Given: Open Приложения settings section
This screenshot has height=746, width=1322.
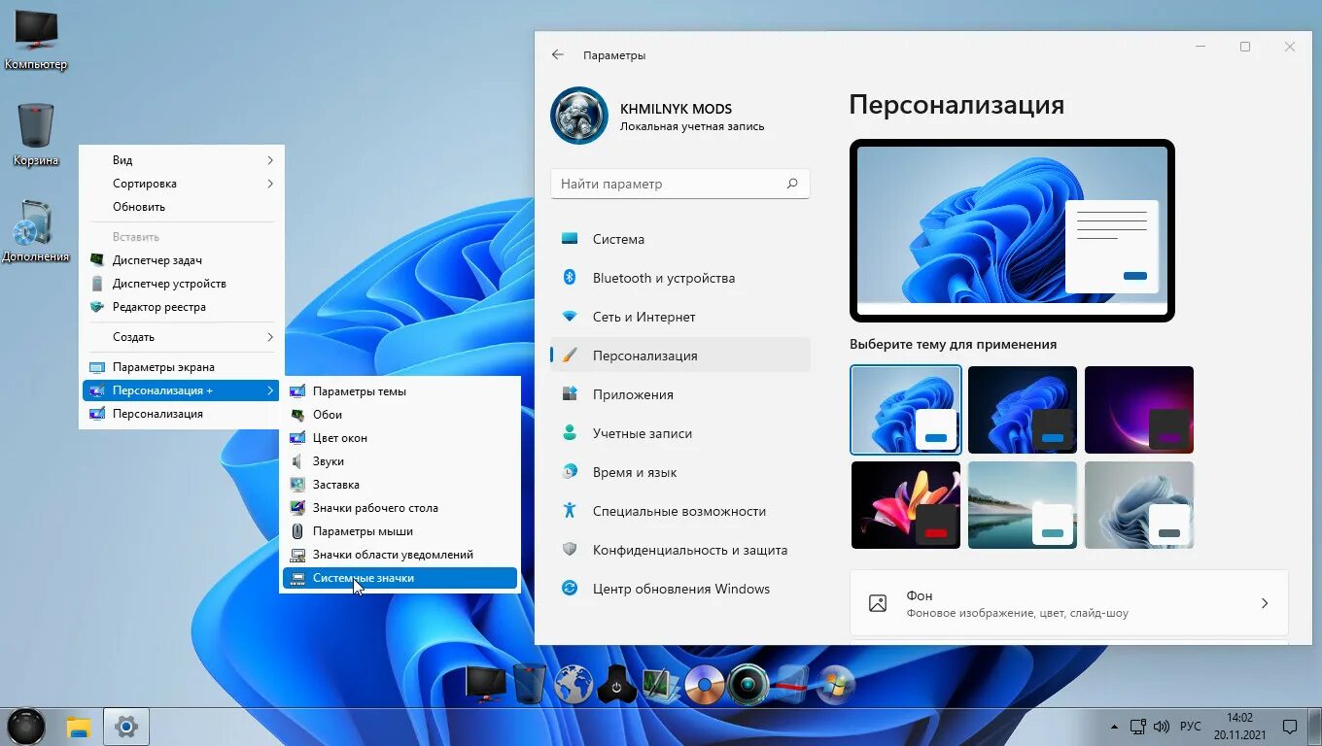Looking at the screenshot, I should [680, 394].
